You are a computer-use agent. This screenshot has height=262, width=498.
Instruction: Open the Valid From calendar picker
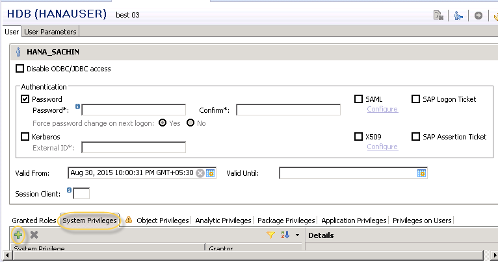click(x=211, y=173)
